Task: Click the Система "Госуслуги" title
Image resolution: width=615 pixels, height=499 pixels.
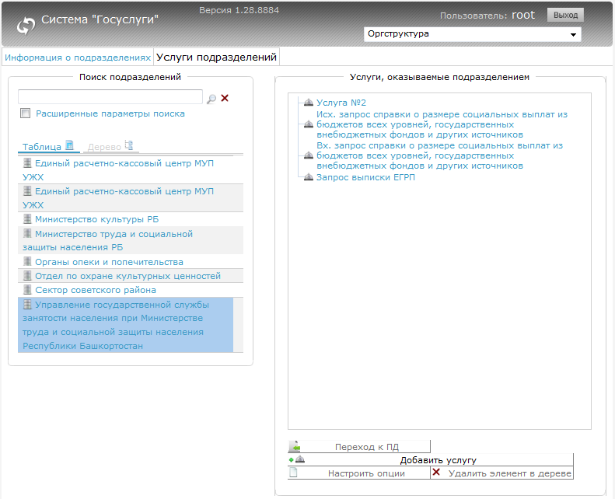Action: click(x=100, y=19)
